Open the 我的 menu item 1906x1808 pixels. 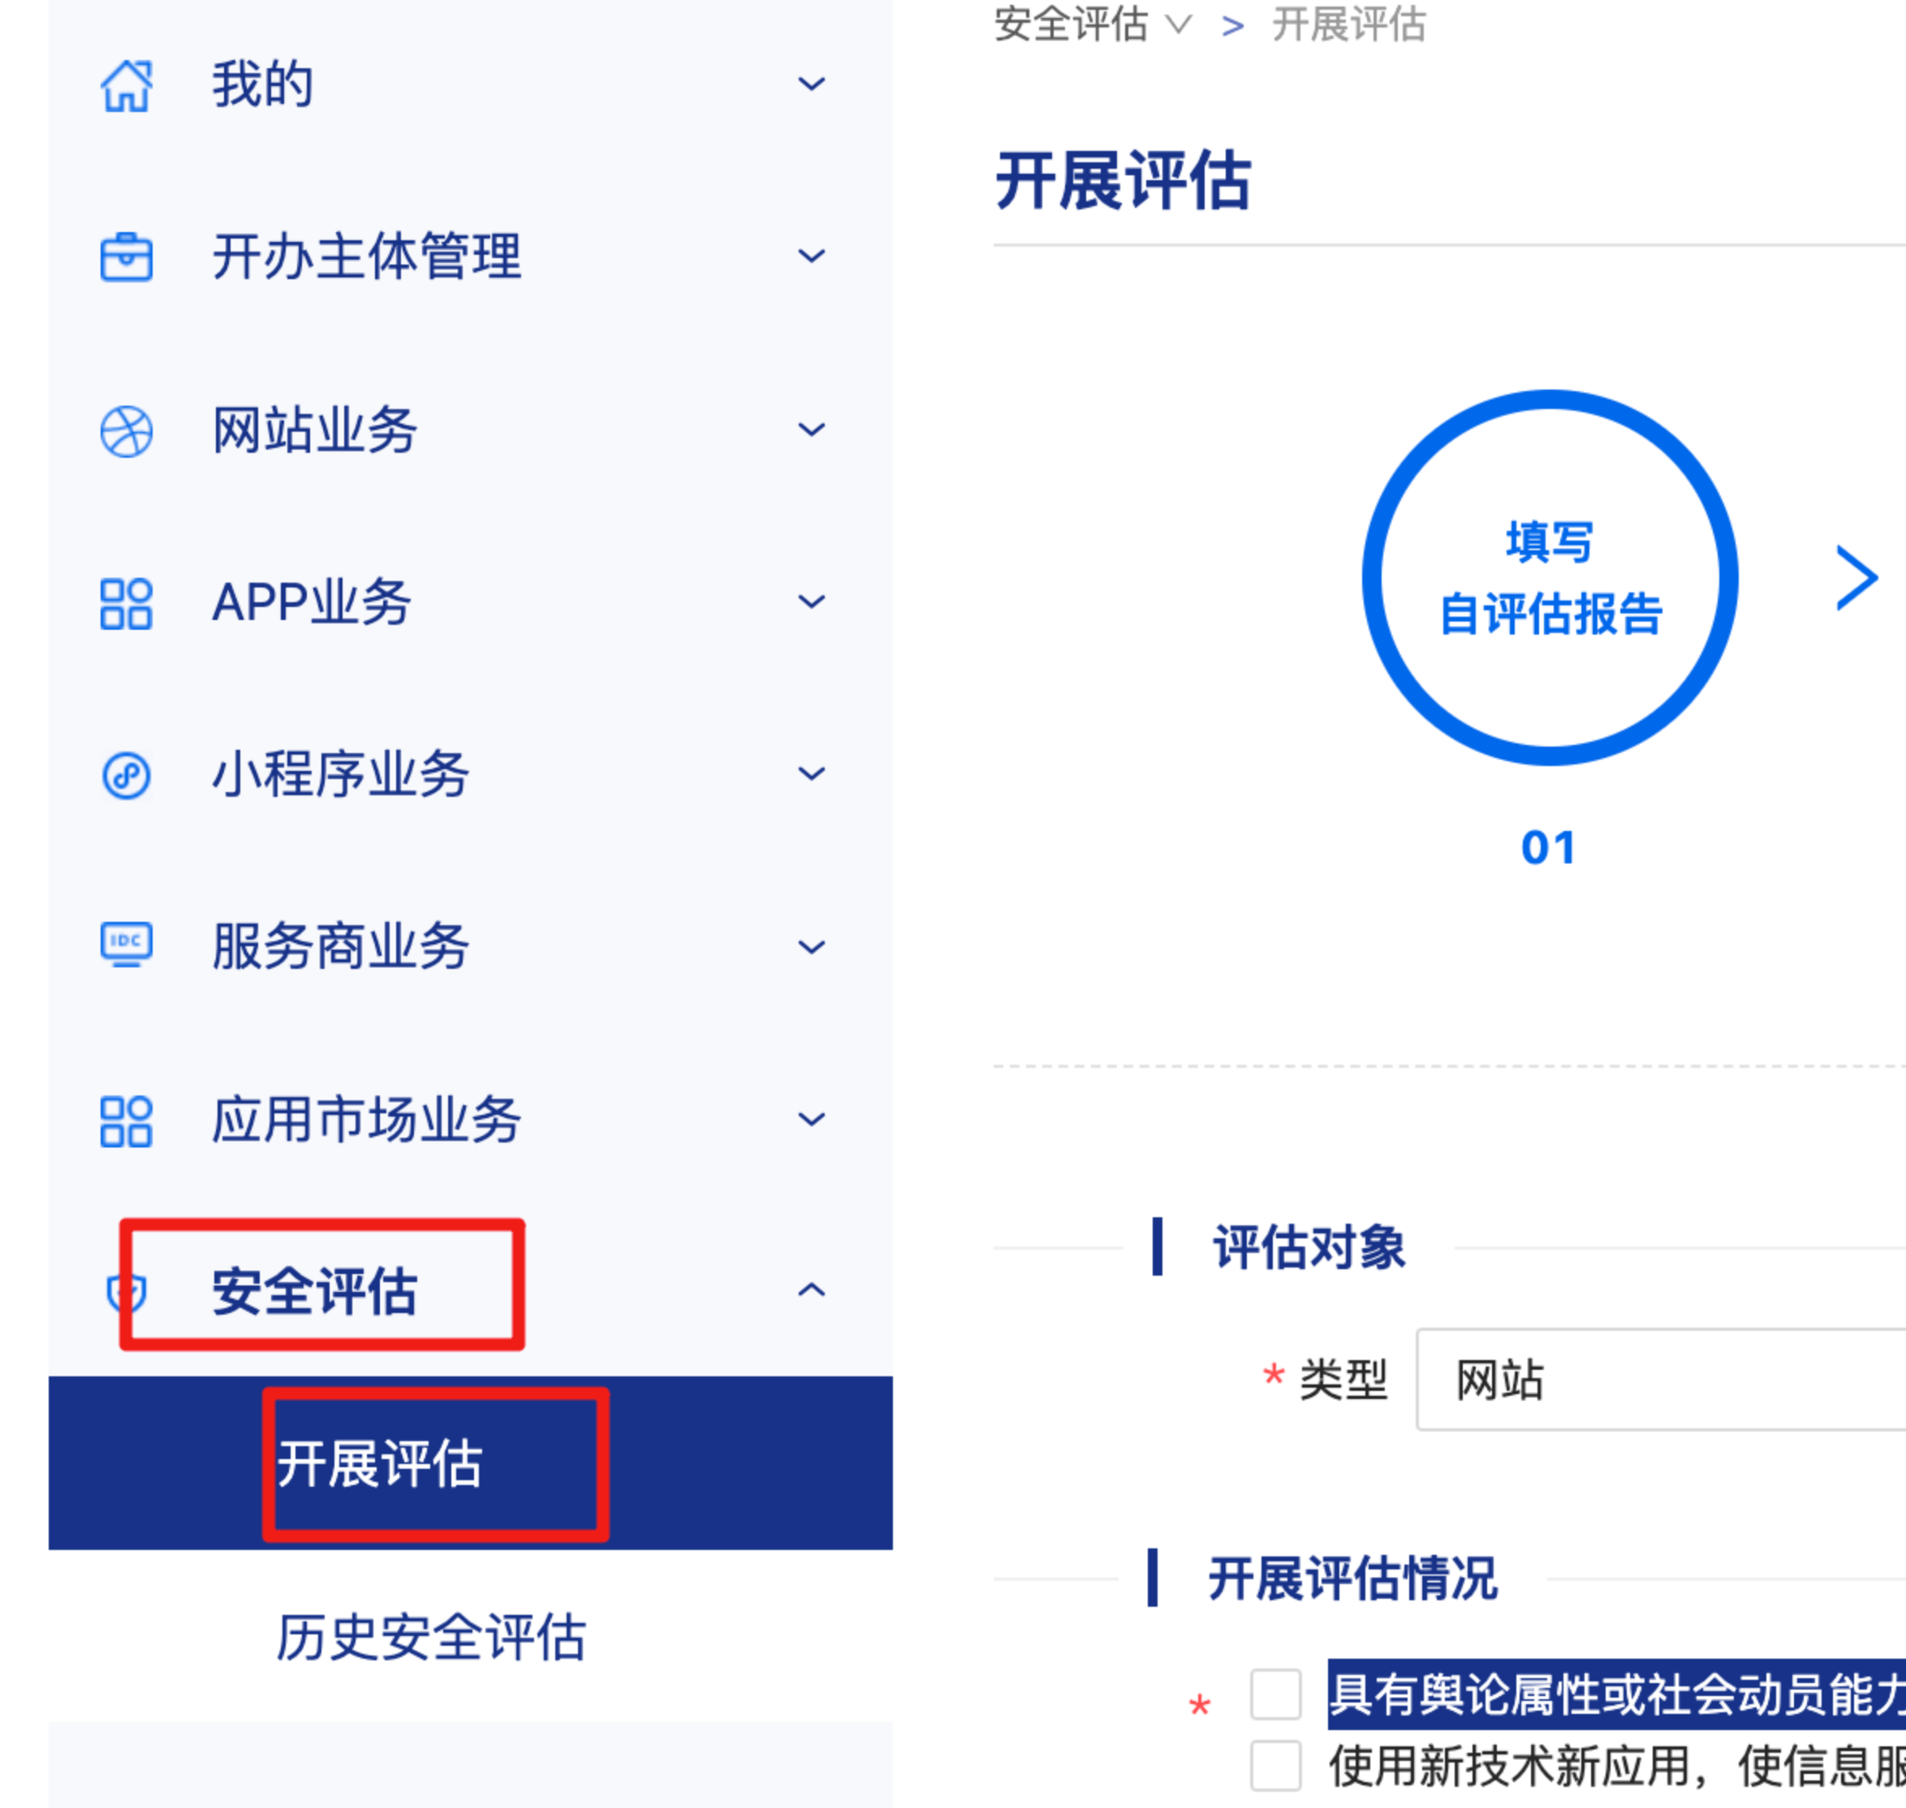point(471,85)
